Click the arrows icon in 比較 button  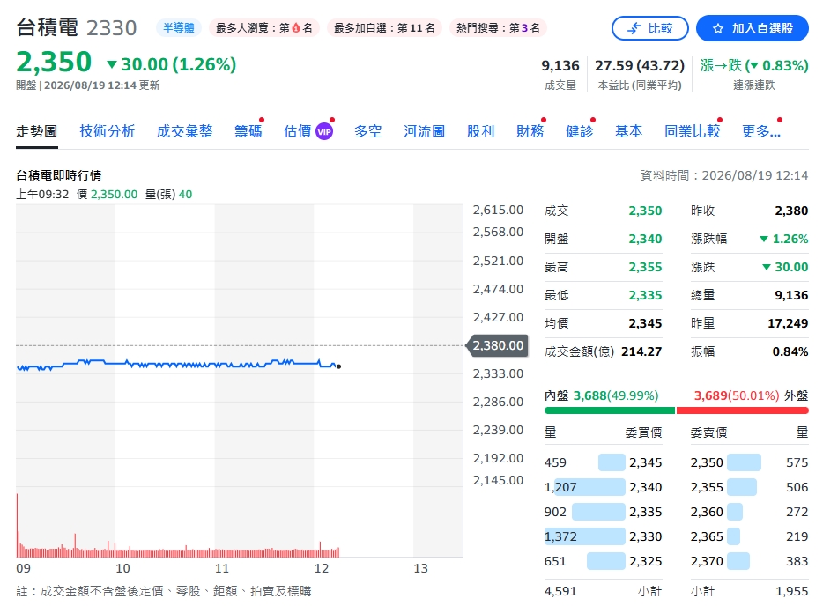634,28
